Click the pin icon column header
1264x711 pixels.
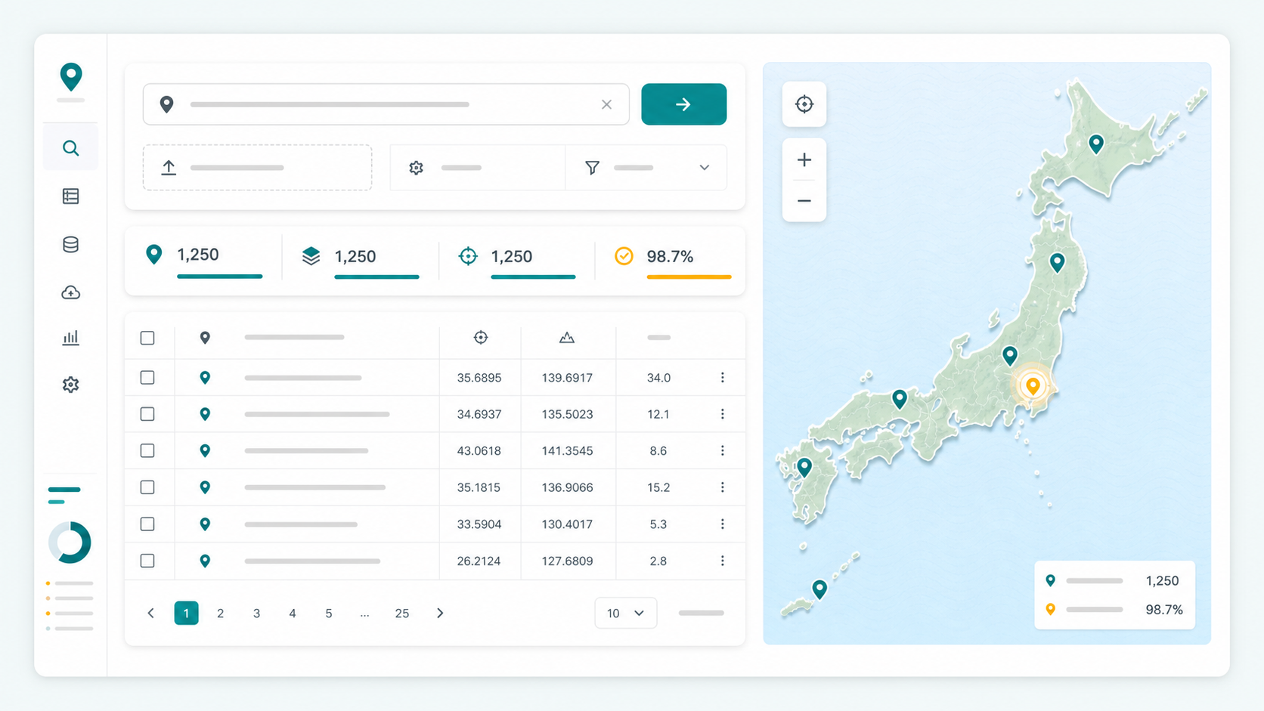[x=205, y=338]
